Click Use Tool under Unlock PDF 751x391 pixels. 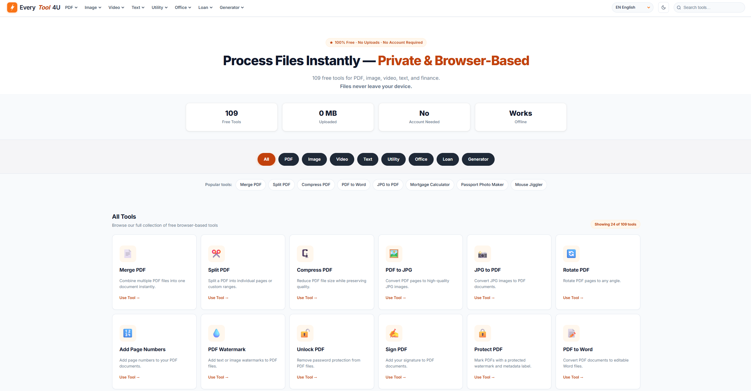point(307,377)
